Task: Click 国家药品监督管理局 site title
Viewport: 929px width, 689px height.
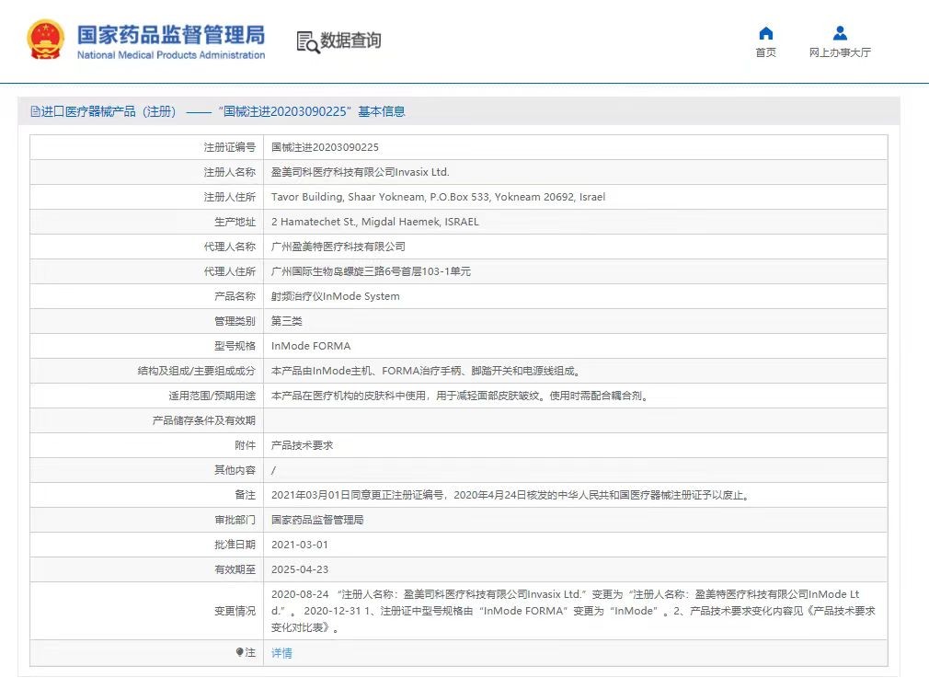Action: point(171,34)
